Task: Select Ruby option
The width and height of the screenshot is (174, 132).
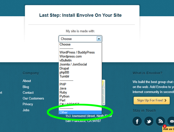Action: point(80,92)
